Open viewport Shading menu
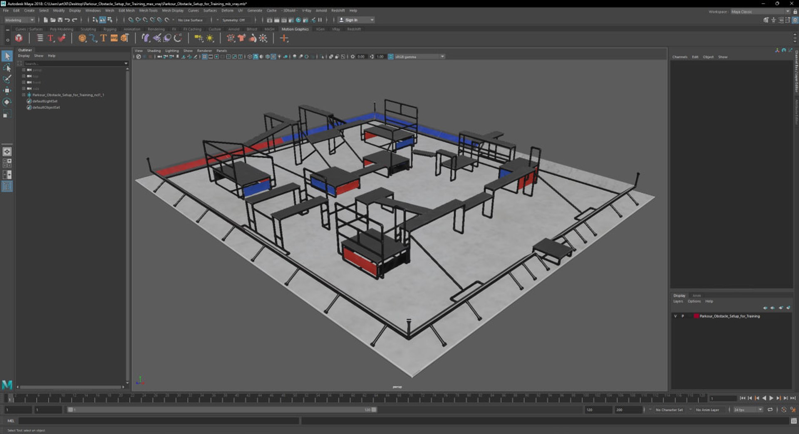This screenshot has width=799, height=434. tap(154, 51)
